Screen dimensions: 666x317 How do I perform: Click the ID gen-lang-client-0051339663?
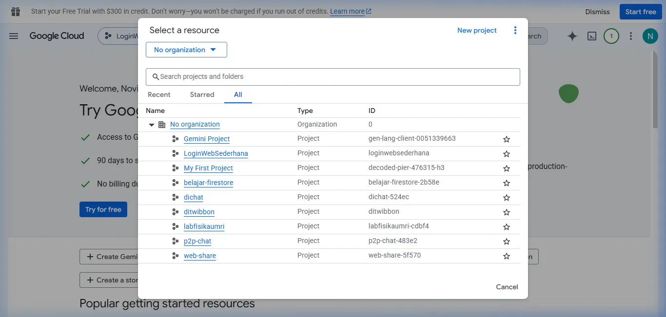pyautogui.click(x=412, y=138)
